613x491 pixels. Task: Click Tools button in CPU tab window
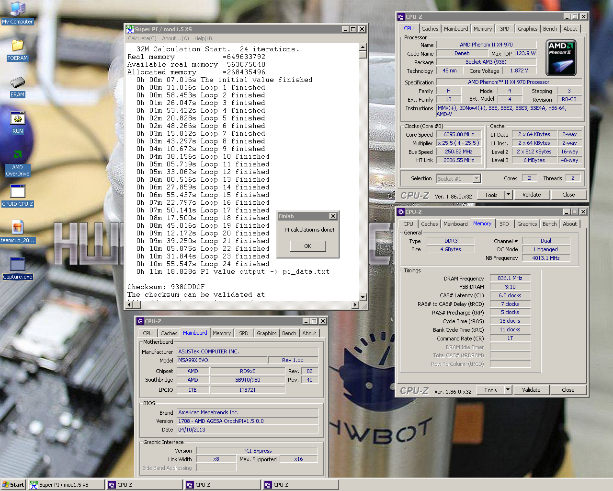coord(491,195)
